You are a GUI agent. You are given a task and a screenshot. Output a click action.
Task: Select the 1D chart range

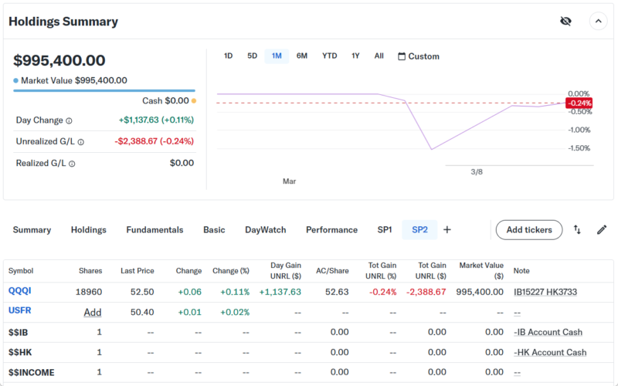point(228,56)
